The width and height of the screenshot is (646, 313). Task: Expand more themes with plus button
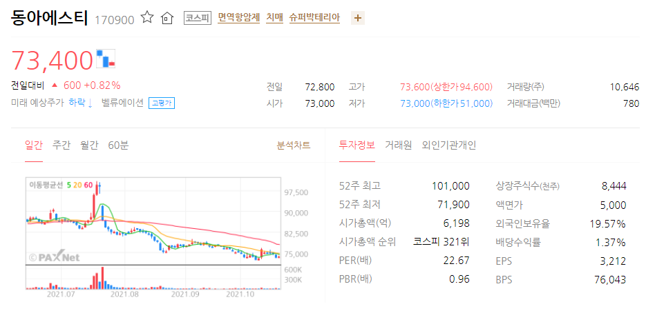358,18
